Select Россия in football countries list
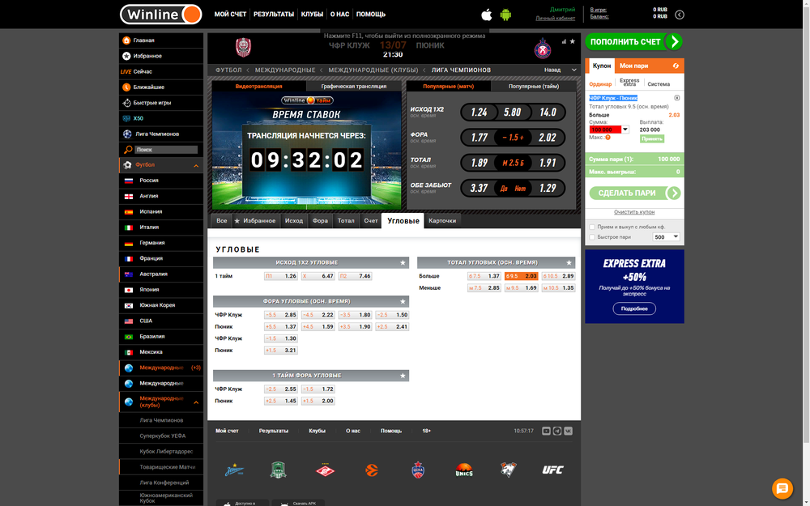This screenshot has height=506, width=810. click(x=161, y=181)
